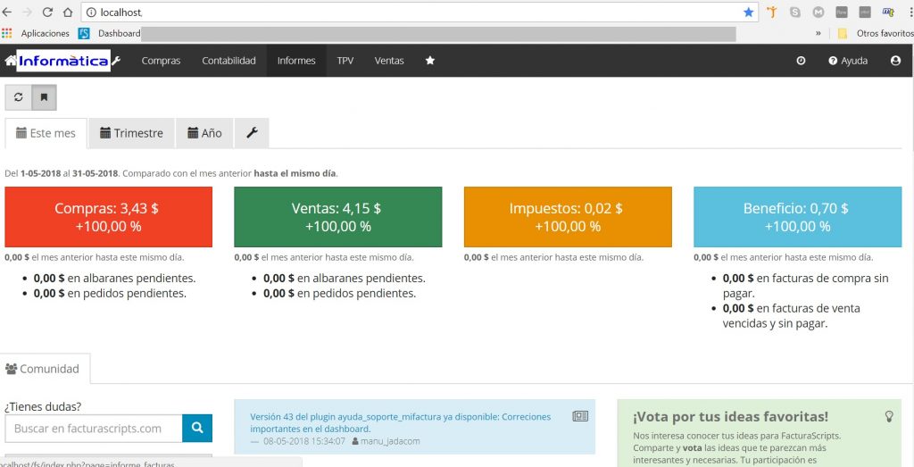Open the browser home page icon

click(x=68, y=12)
